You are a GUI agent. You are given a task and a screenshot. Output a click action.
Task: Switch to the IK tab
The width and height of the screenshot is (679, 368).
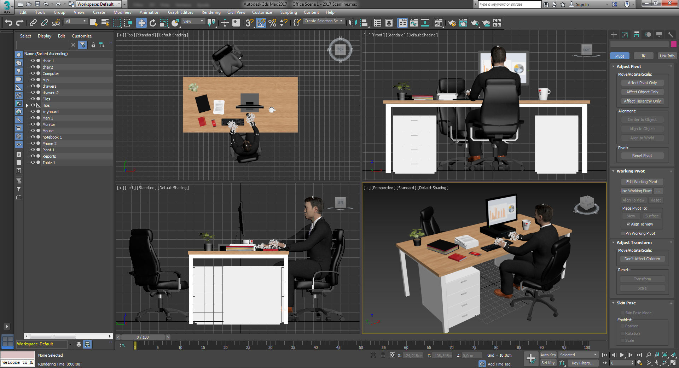[x=643, y=56]
